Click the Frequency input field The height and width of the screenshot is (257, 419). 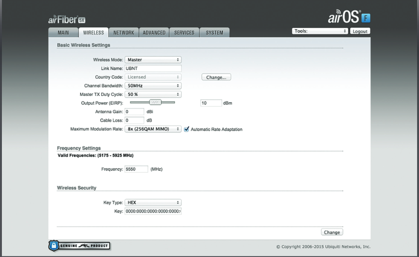[x=136, y=169]
